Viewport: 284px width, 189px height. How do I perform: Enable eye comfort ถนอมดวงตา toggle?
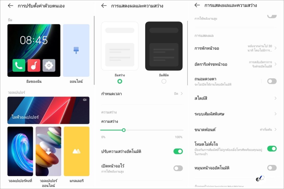[272, 81]
